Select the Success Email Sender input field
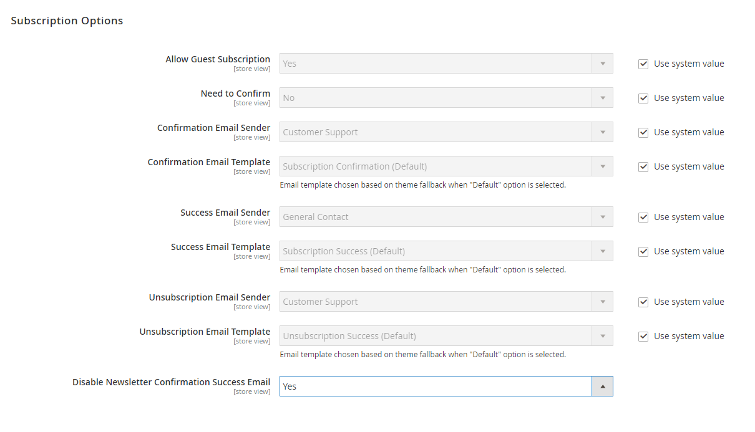The height and width of the screenshot is (432, 755). tap(437, 216)
